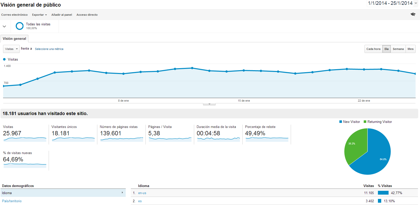Select the Visión general tab
The width and height of the screenshot is (420, 205).
[14, 39]
